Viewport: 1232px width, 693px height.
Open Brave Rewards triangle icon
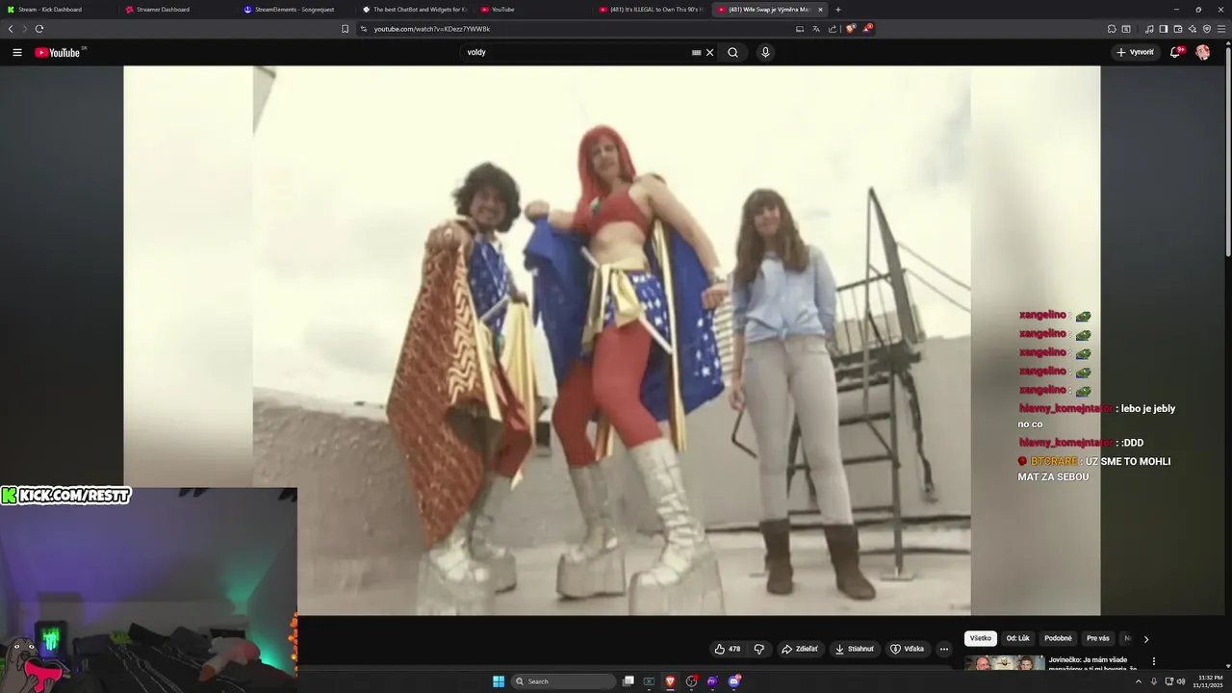[x=867, y=29]
